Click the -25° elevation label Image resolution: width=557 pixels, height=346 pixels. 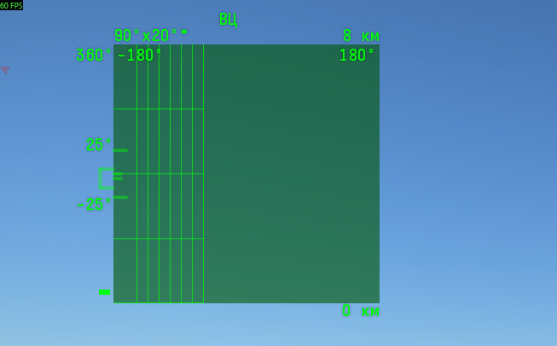click(x=94, y=205)
